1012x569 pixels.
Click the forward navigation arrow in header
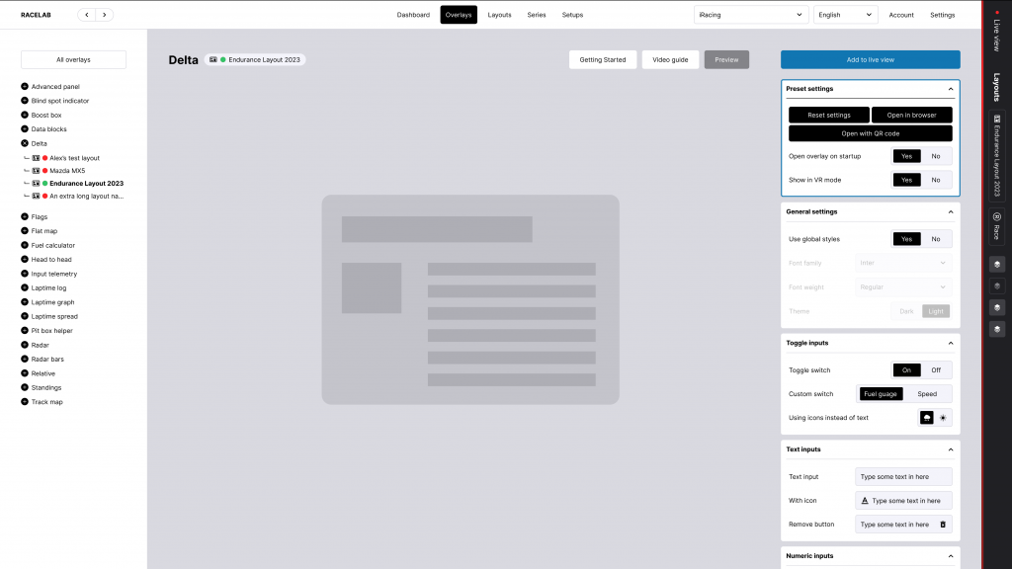click(105, 15)
